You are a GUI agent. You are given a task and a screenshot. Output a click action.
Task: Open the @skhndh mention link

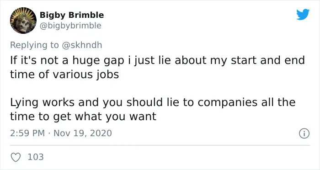(82, 45)
